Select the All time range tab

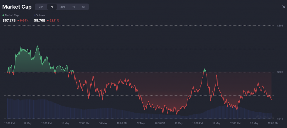84,7
